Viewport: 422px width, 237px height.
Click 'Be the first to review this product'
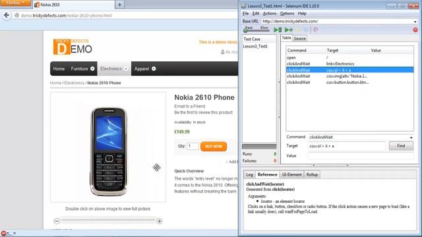click(x=203, y=113)
